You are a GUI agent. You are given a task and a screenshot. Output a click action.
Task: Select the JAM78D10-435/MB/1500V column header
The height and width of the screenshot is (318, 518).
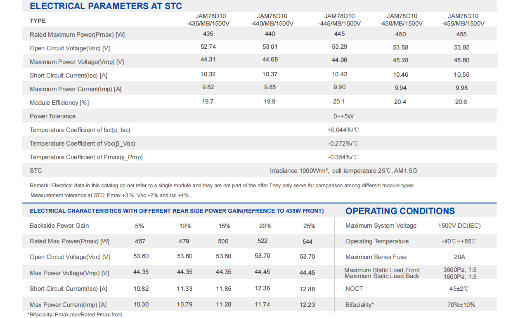tap(208, 20)
